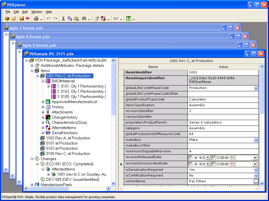Click revisionReleasedDate time spinner up arrow
Viewport: 269px width, 201px height.
tap(232, 156)
